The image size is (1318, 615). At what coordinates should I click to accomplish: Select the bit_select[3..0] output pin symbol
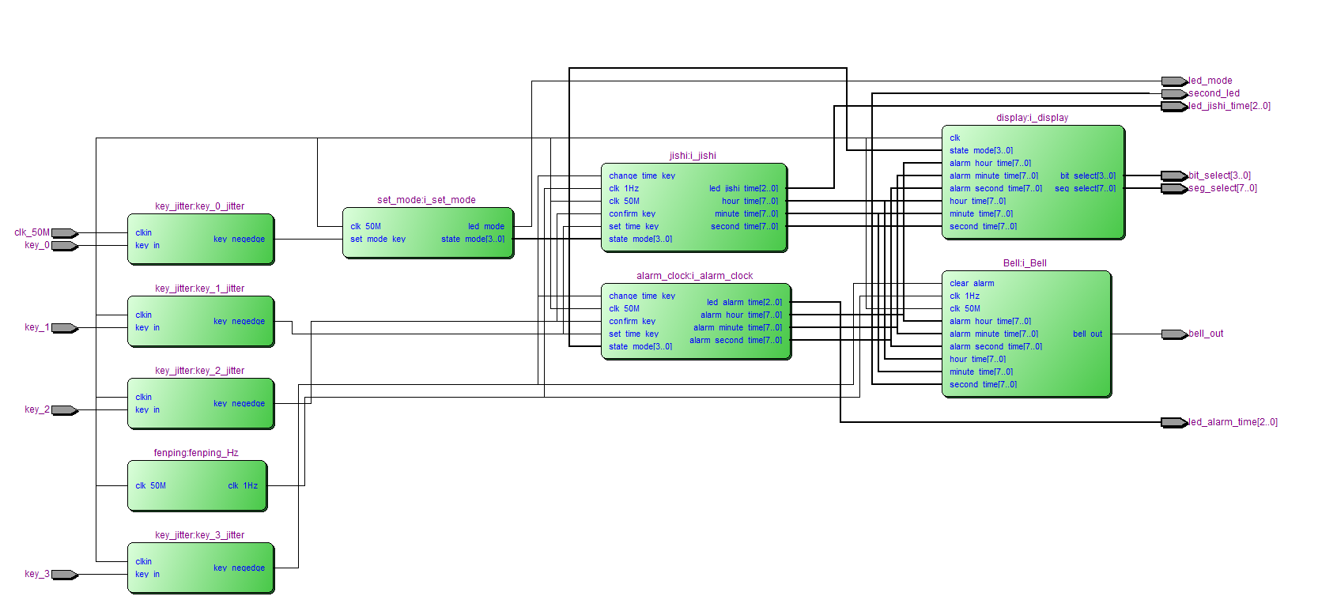pyautogui.click(x=1174, y=176)
